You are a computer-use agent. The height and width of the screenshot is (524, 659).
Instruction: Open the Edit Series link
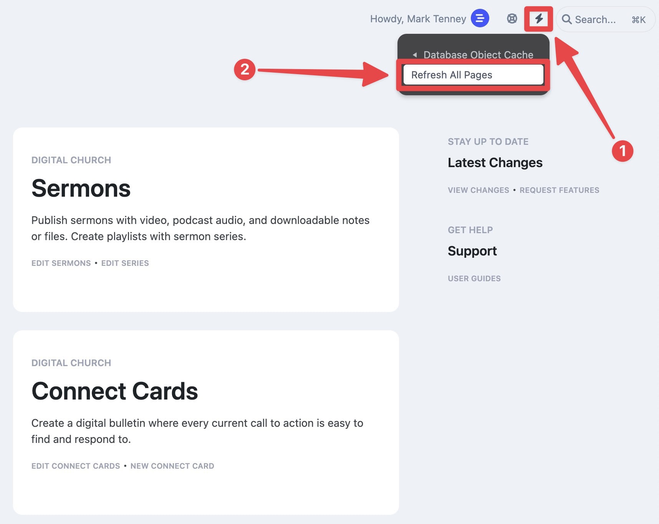[x=125, y=263]
